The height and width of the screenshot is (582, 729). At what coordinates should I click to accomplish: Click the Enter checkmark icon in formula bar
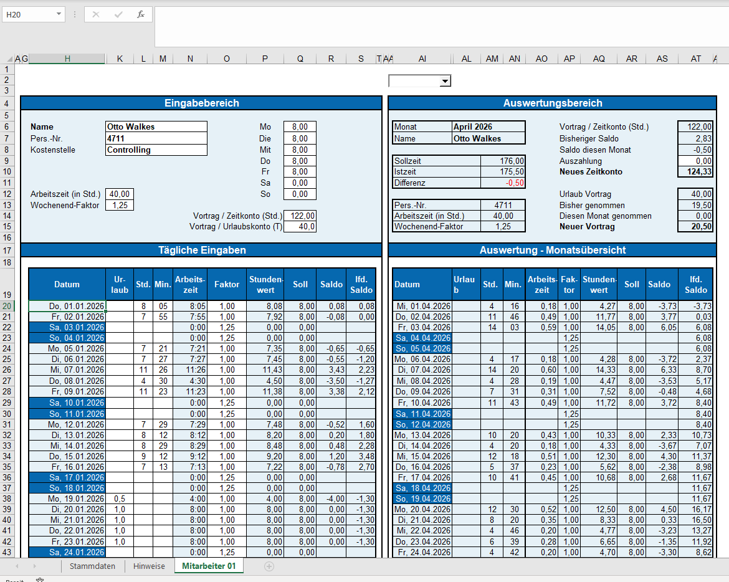[x=118, y=14]
